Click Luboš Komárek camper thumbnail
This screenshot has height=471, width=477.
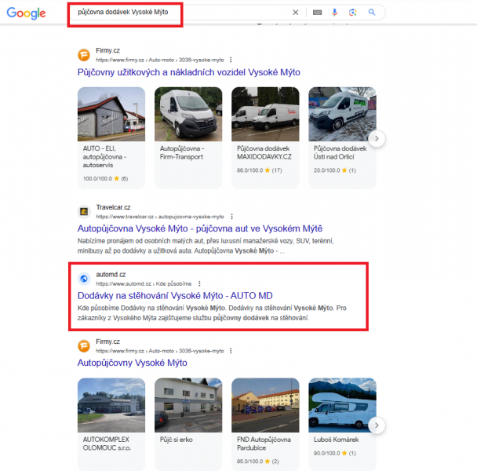point(342,405)
